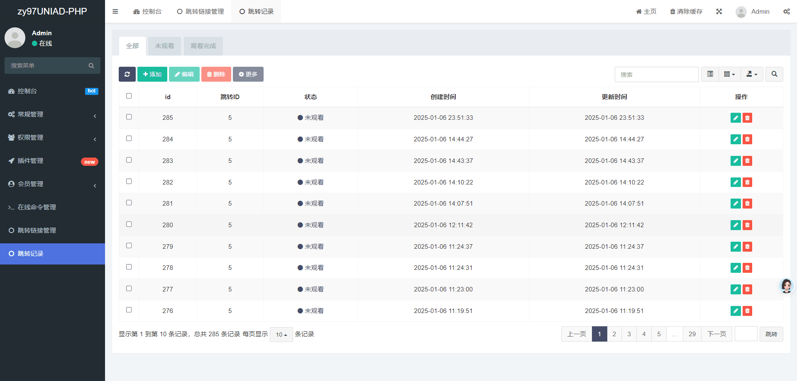Select the checkbox for record 284

129,138
